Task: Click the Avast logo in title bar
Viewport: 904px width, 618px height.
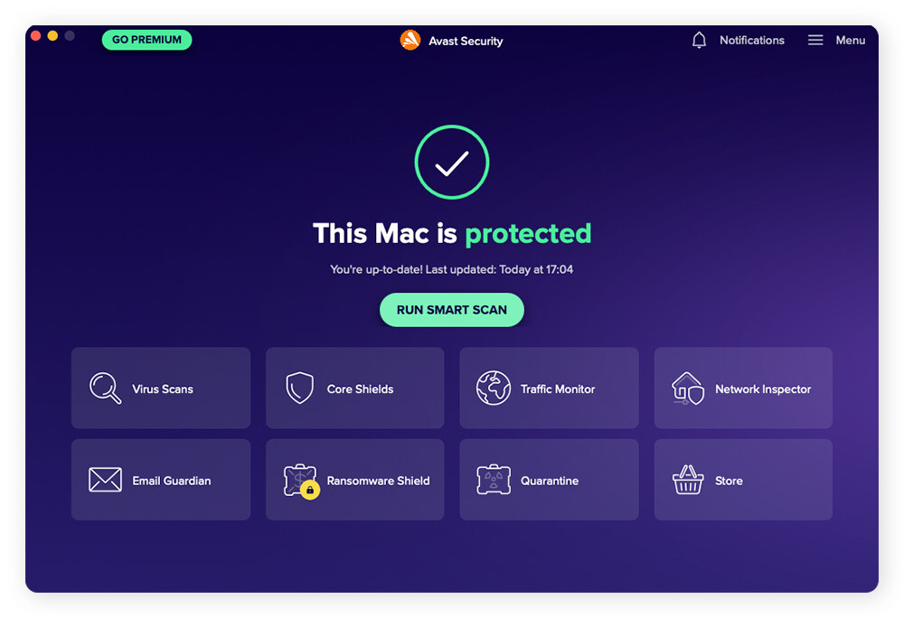Action: click(x=410, y=41)
